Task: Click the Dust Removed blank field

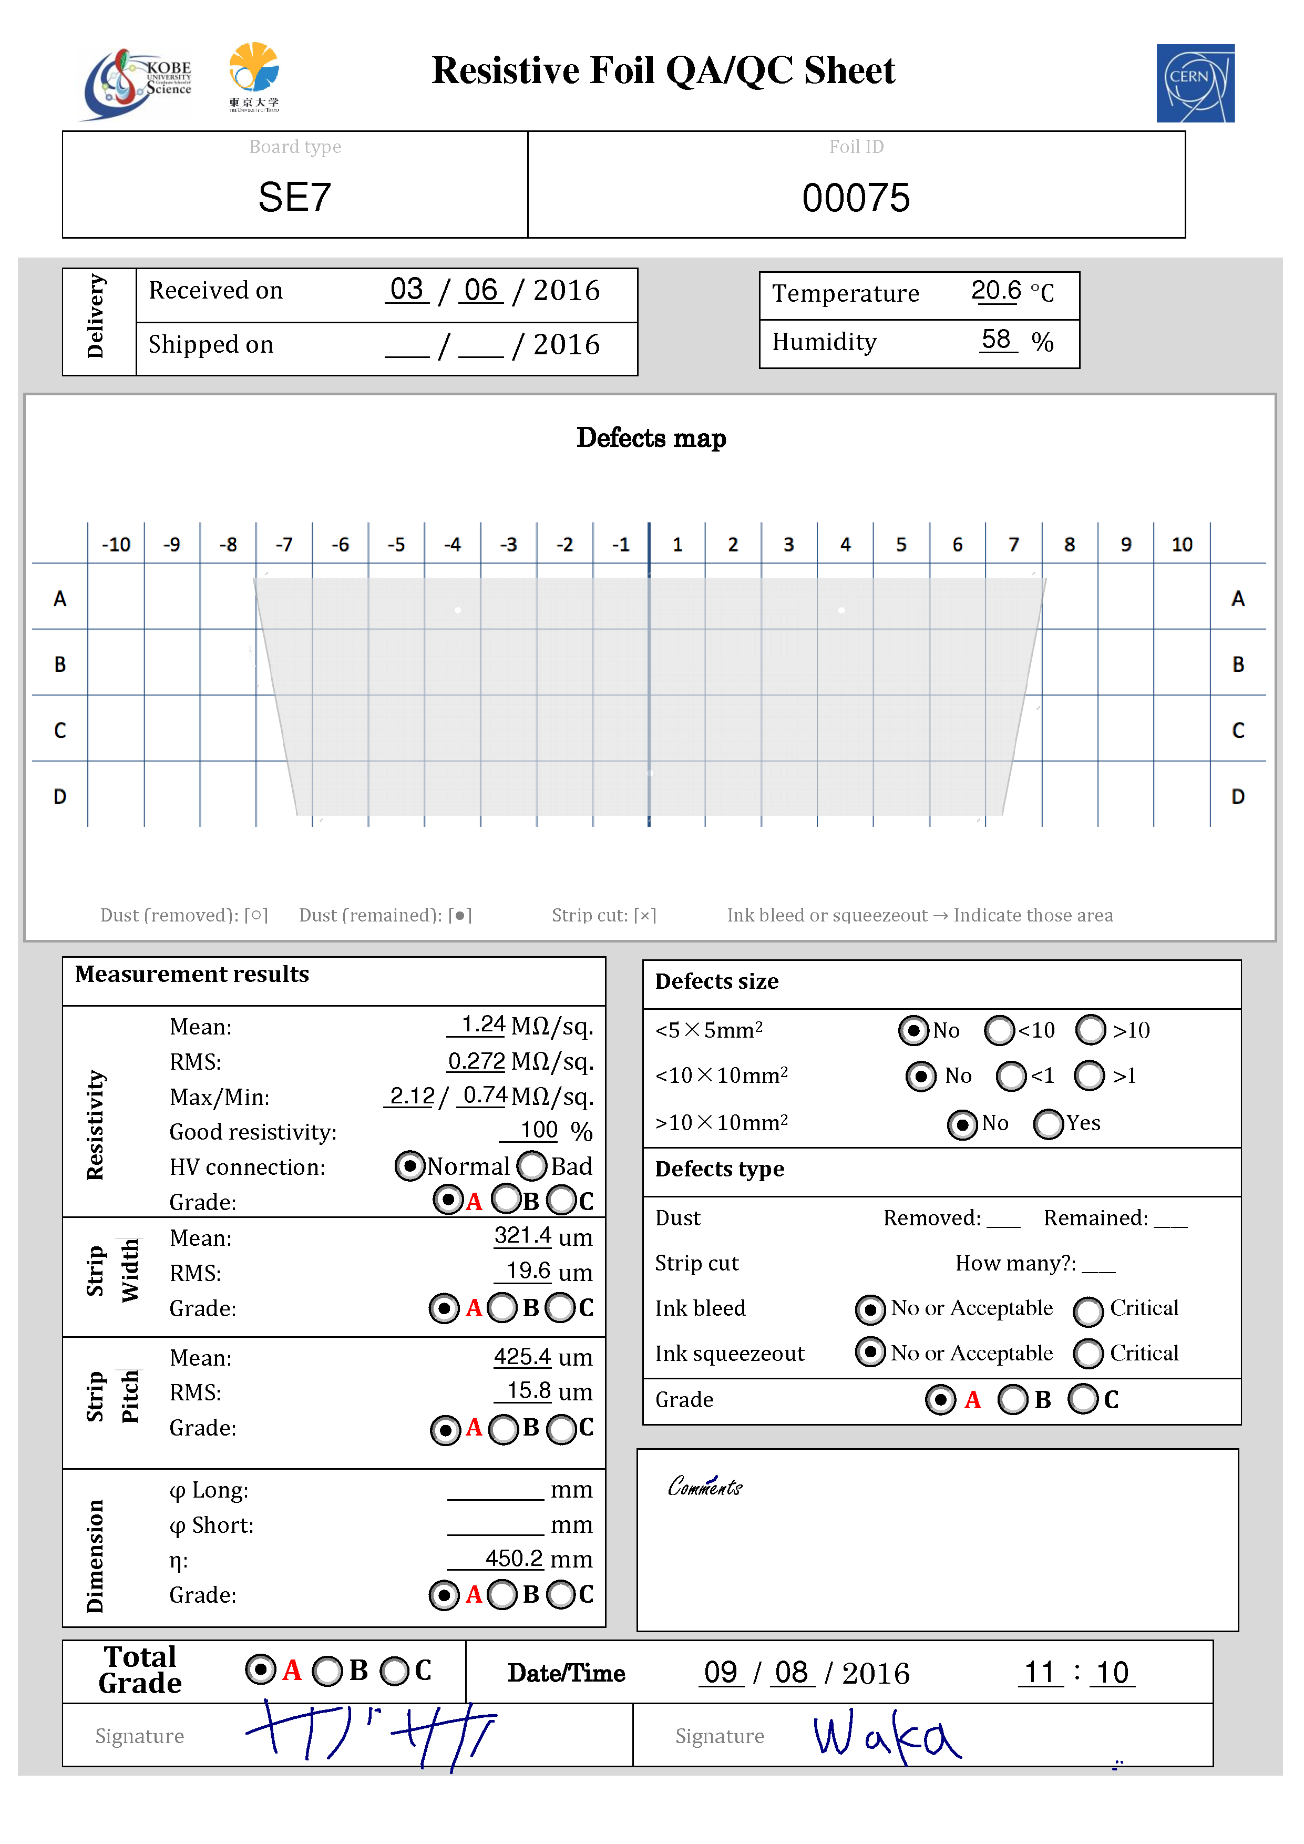Action: [1004, 1218]
